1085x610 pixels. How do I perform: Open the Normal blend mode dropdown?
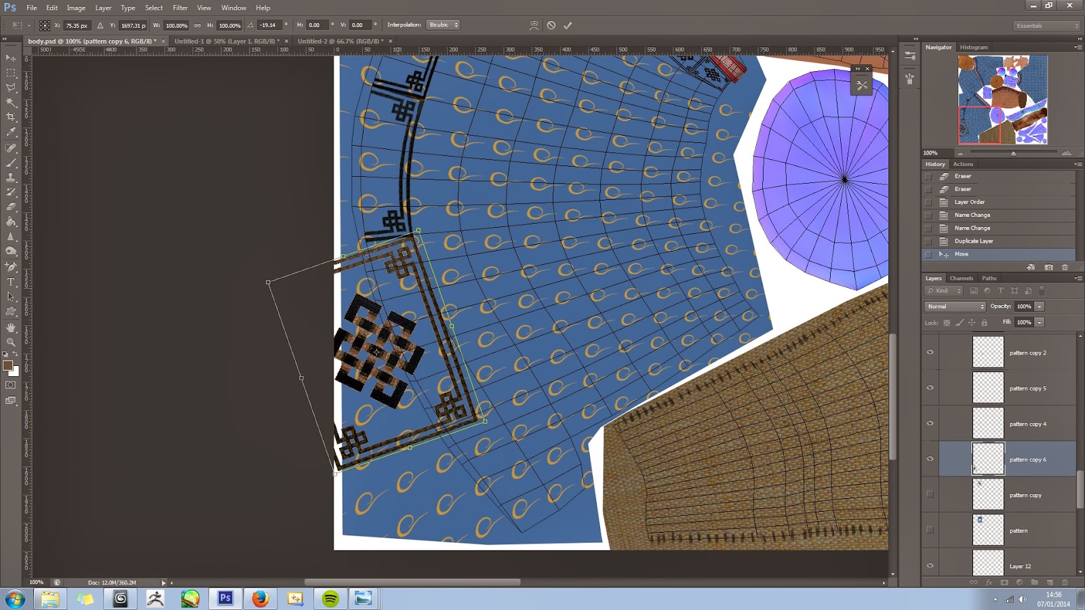(955, 306)
